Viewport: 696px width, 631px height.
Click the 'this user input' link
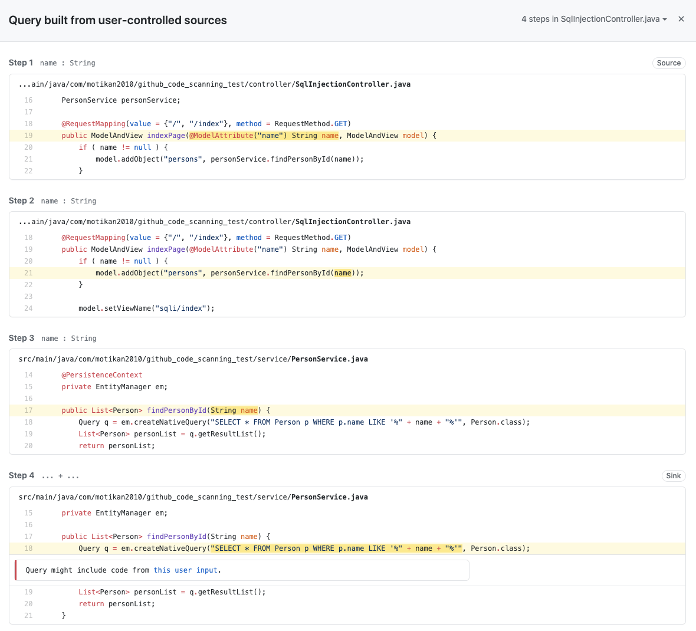click(x=186, y=570)
